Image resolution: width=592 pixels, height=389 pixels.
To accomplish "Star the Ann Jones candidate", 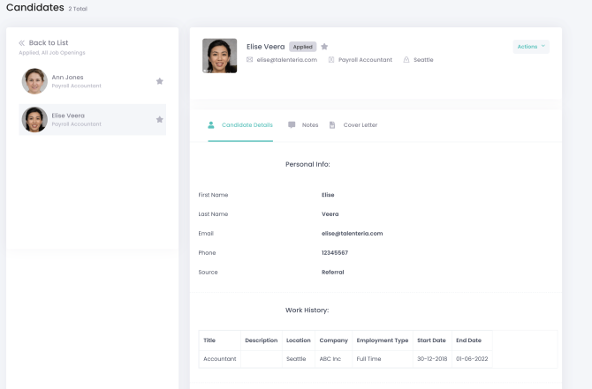I will 160,81.
